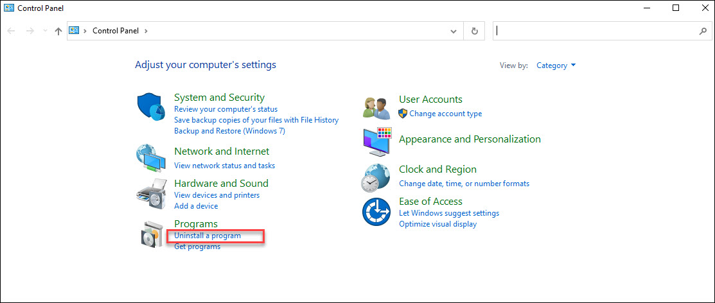
Task: Go up one level with Up arrow
Action: pos(58,31)
